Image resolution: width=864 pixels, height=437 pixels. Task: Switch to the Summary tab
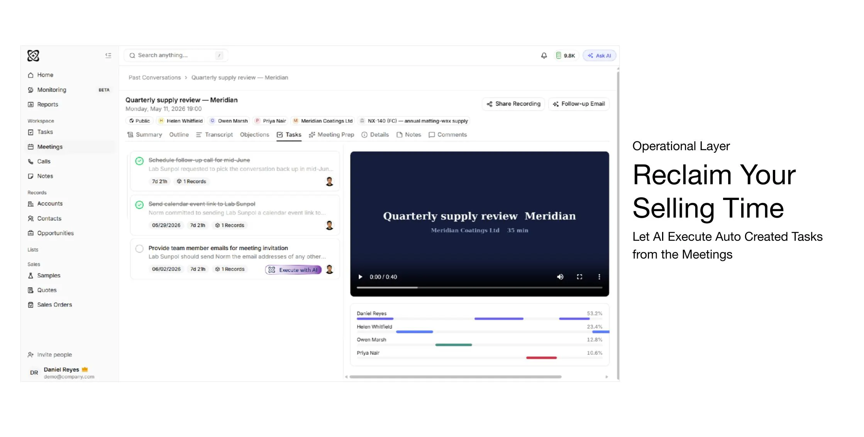[x=145, y=135]
